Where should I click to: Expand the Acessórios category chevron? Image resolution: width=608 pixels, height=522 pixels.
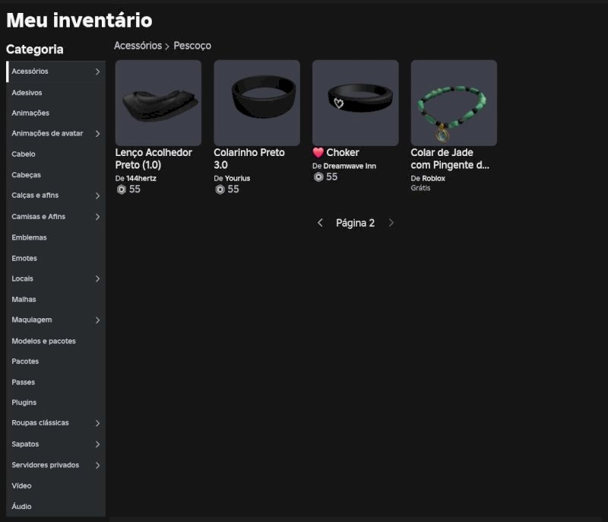pyautogui.click(x=97, y=72)
